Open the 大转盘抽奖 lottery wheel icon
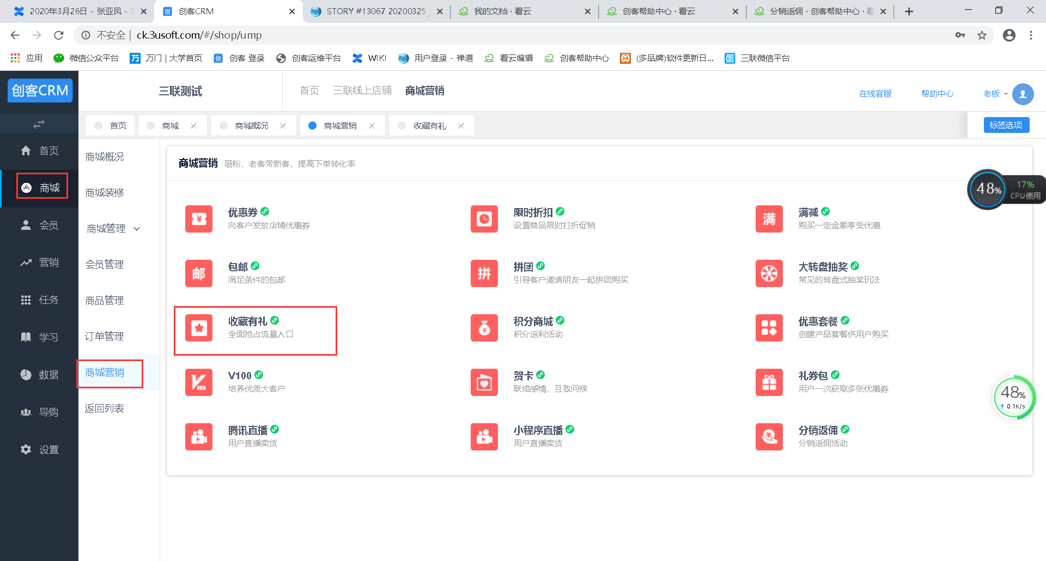Screen dimensions: 1046x561 769,273
